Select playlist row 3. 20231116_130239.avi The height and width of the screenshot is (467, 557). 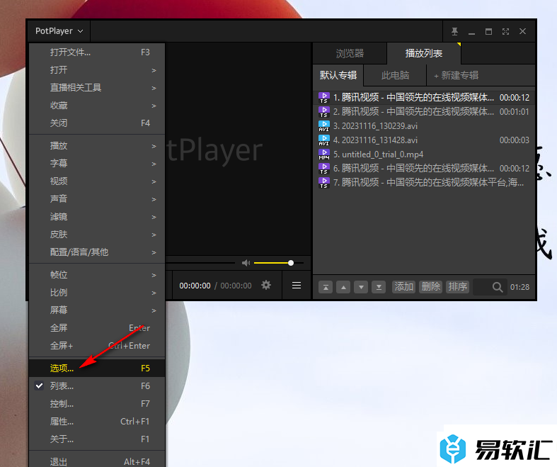[424, 126]
